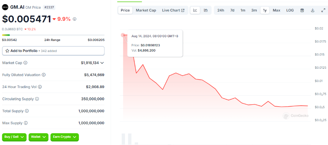Click the #2337 rank badge
Viewport: 328px width, 145px height.
[x=49, y=8]
